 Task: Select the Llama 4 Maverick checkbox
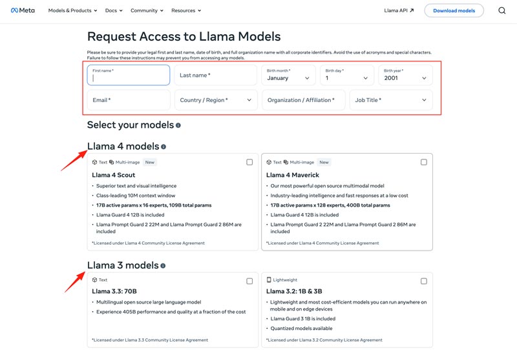(x=424, y=162)
